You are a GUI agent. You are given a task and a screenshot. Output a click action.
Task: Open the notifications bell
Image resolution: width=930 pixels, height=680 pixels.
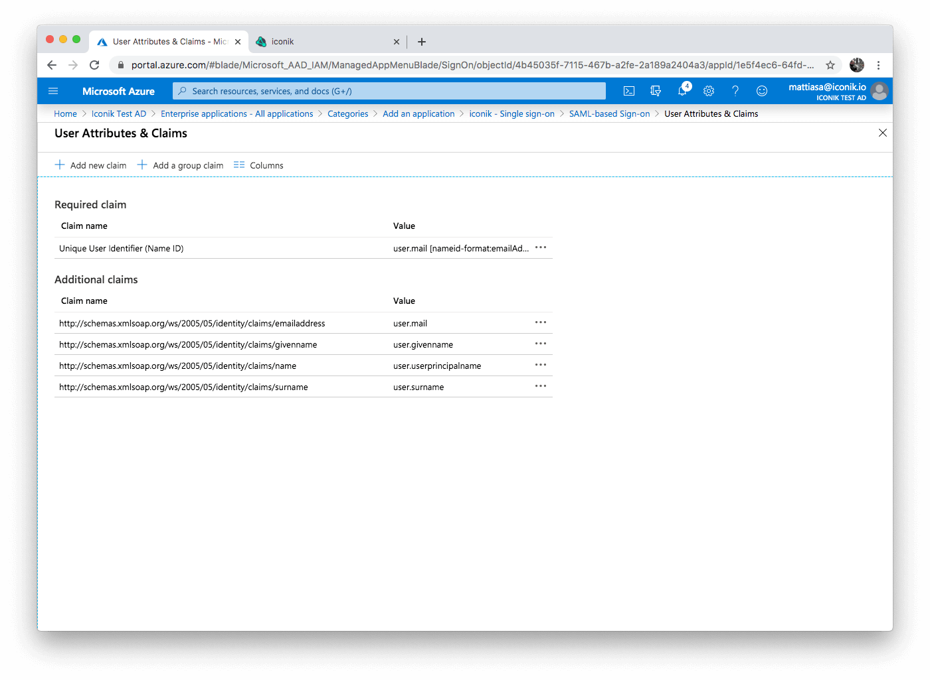[x=682, y=91]
